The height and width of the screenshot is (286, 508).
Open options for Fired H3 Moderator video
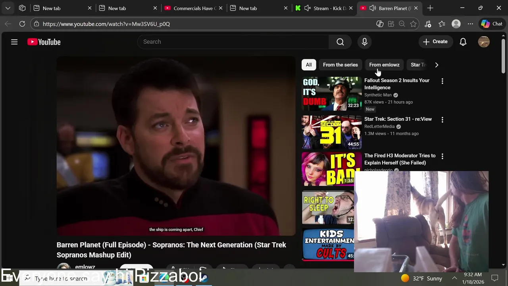[x=442, y=157]
